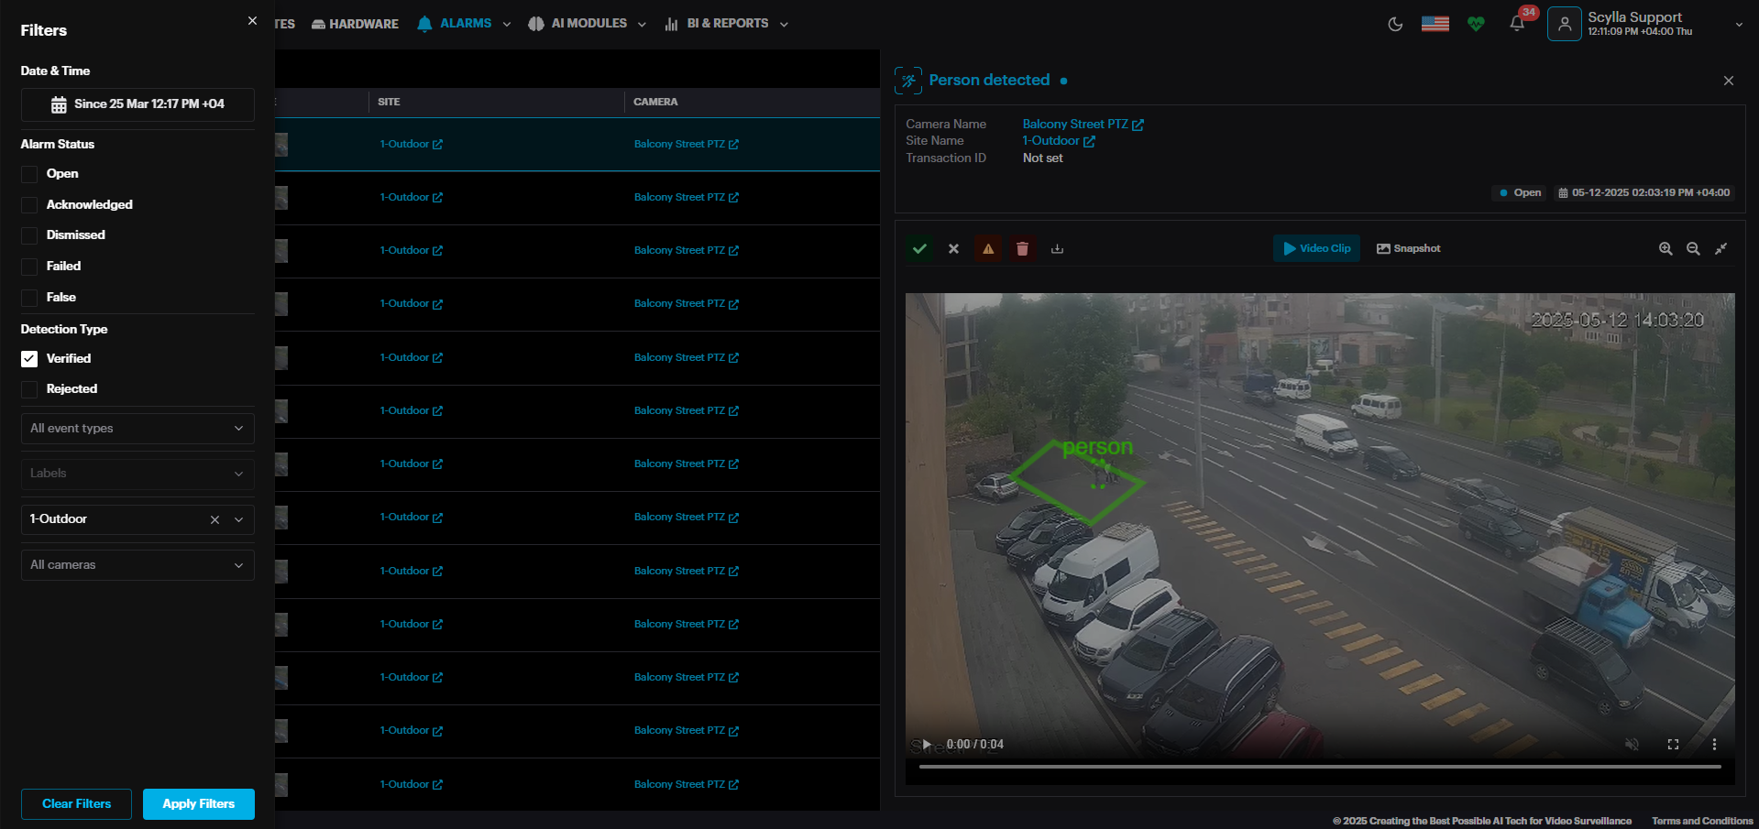Click the green heart health icon

[1476, 24]
